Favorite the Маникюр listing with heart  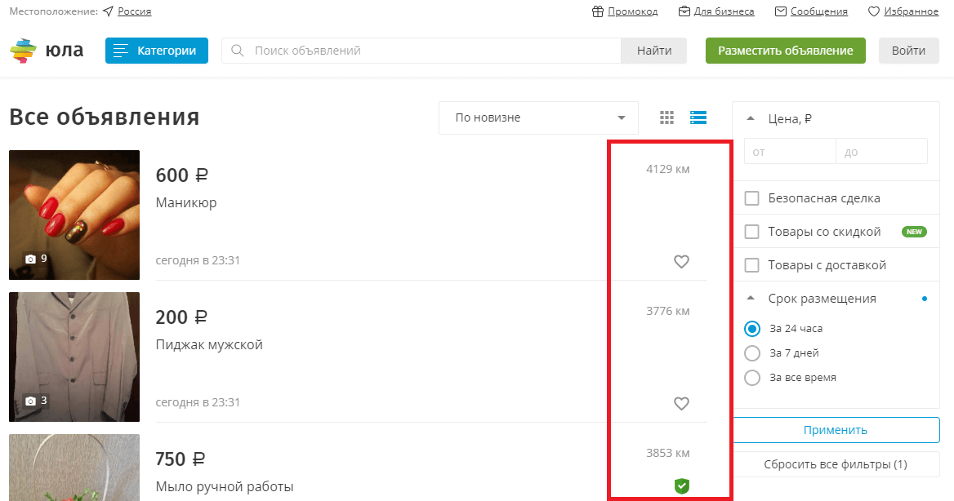click(681, 261)
